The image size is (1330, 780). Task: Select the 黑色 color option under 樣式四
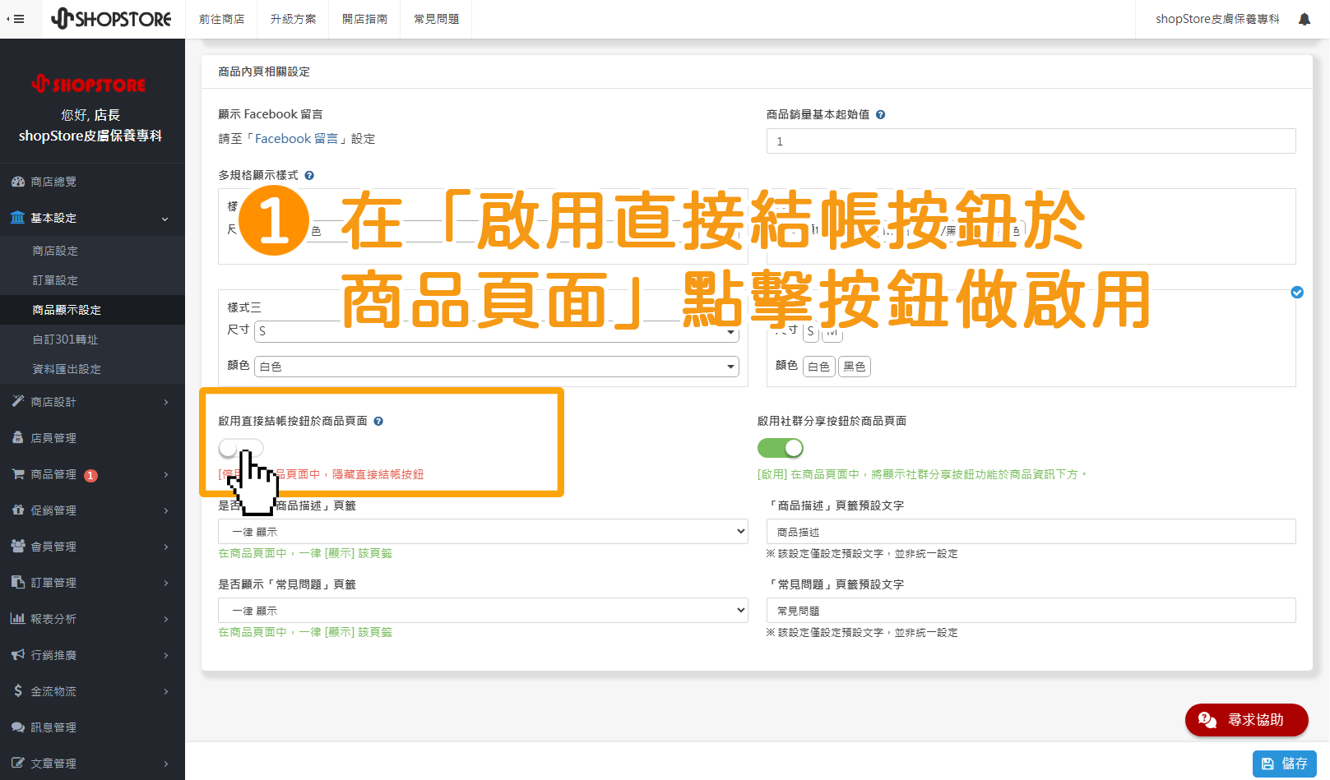click(x=854, y=366)
